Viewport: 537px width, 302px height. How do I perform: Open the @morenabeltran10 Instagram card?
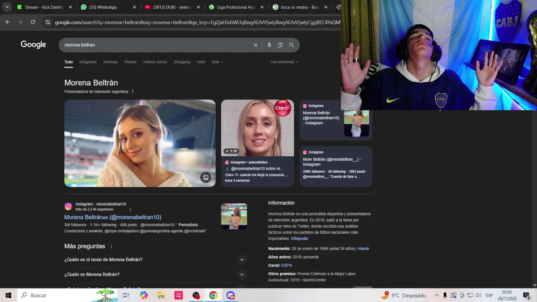(x=336, y=120)
